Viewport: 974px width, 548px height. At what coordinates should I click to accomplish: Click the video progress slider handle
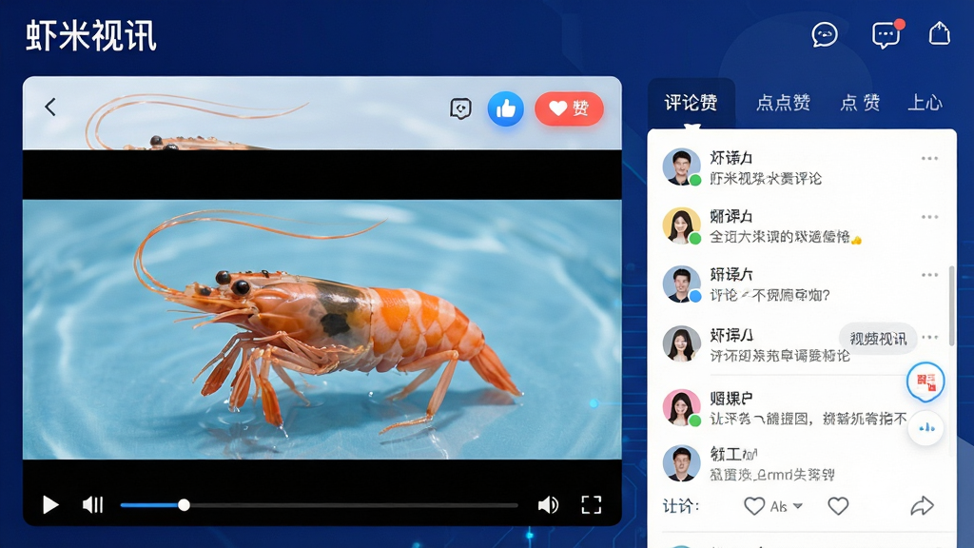click(x=184, y=505)
